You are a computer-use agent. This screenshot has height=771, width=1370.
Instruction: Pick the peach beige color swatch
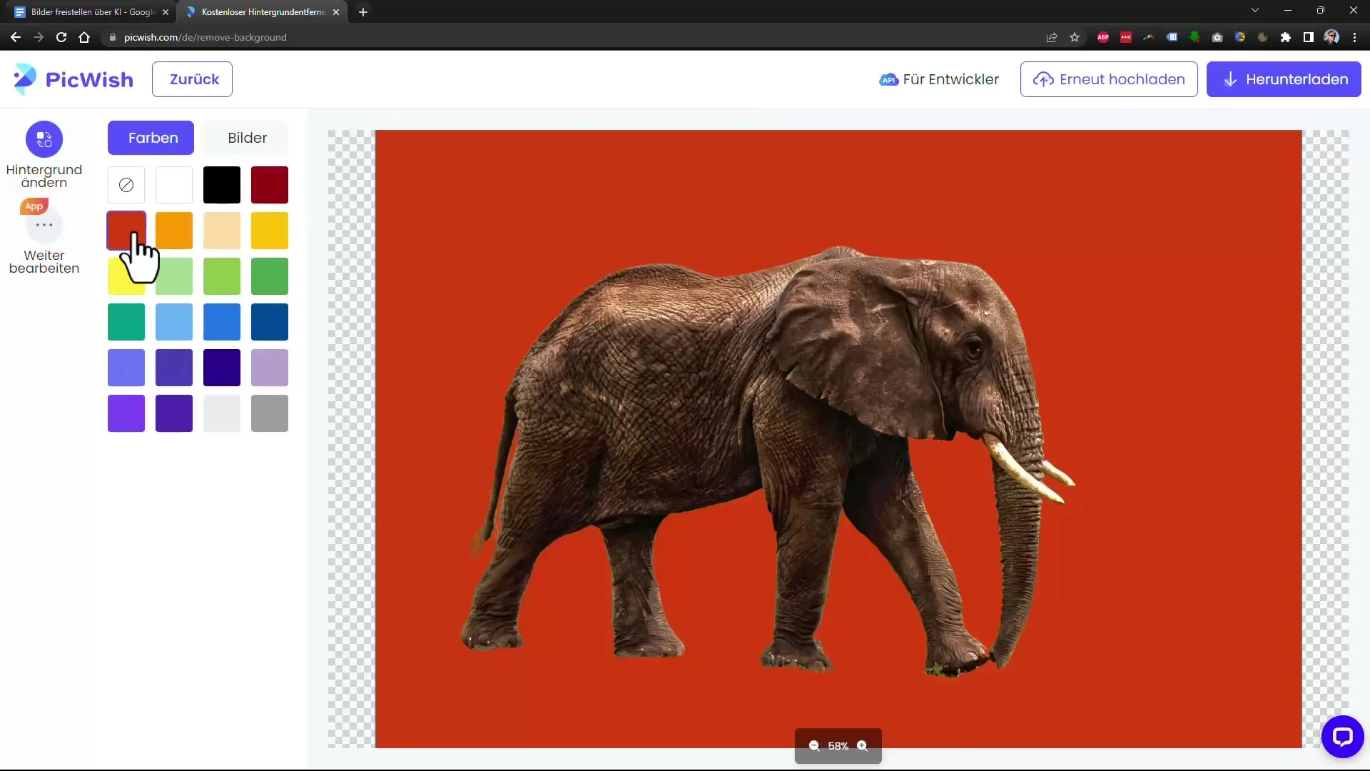[222, 231]
